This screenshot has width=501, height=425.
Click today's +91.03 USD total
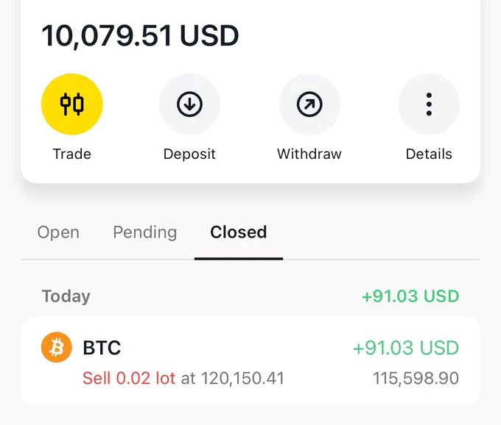tap(410, 296)
